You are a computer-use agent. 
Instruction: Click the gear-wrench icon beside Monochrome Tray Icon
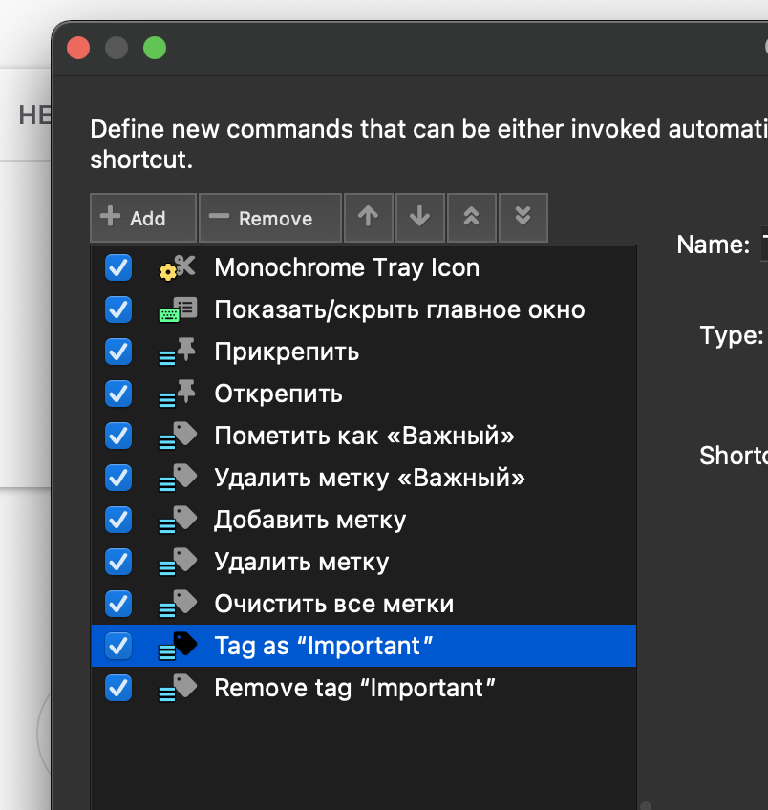(175, 267)
